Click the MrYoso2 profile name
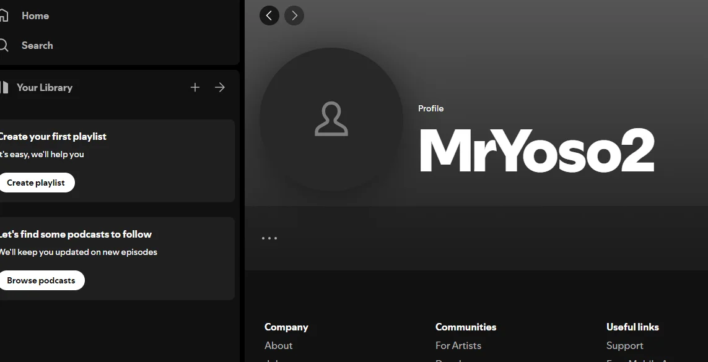This screenshot has width=708, height=362. (537, 150)
